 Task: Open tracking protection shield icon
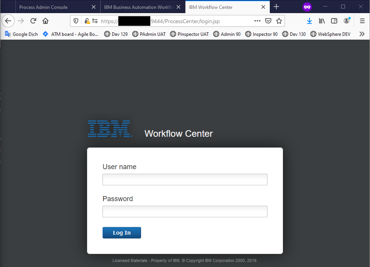click(76, 21)
